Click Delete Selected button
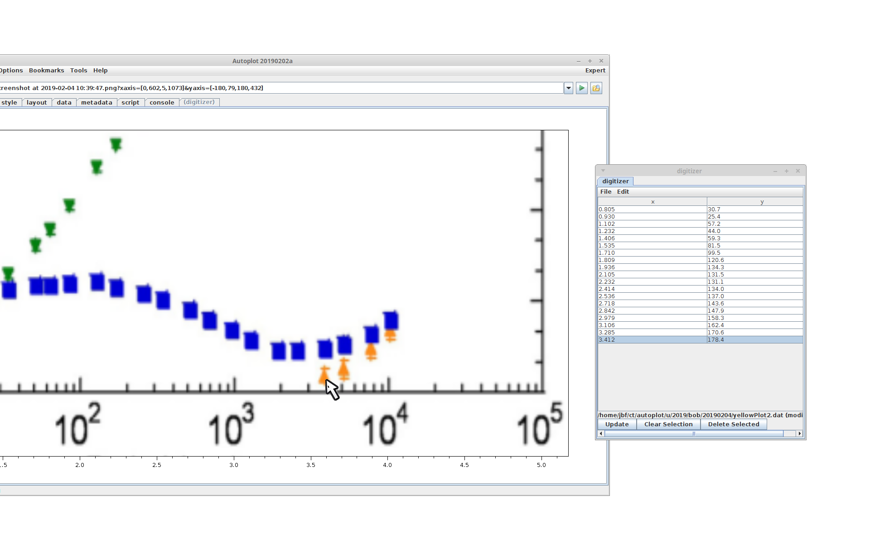Image resolution: width=870 pixels, height=543 pixels. [734, 424]
